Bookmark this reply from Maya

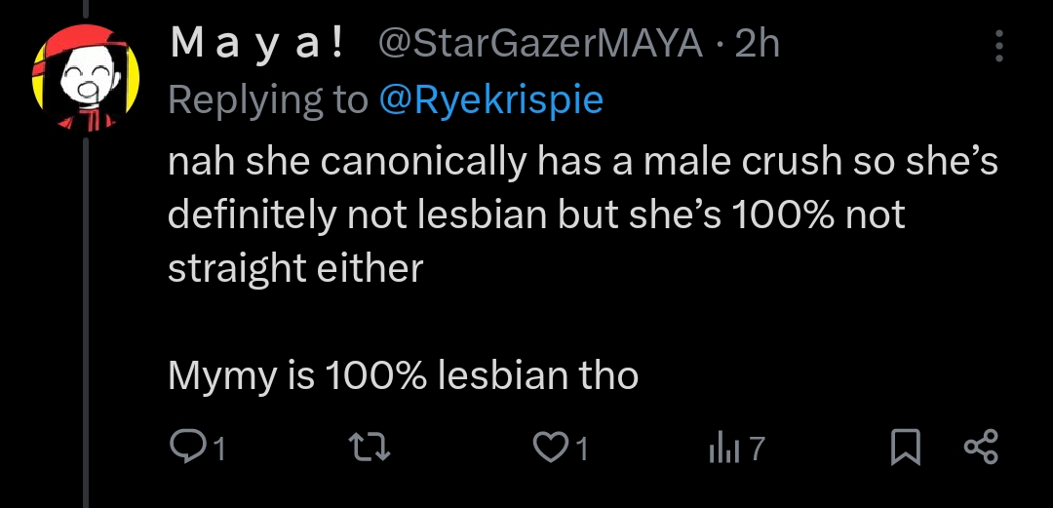(x=906, y=448)
